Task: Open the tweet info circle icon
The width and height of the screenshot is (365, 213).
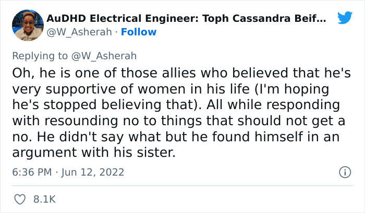Action: click(x=344, y=172)
